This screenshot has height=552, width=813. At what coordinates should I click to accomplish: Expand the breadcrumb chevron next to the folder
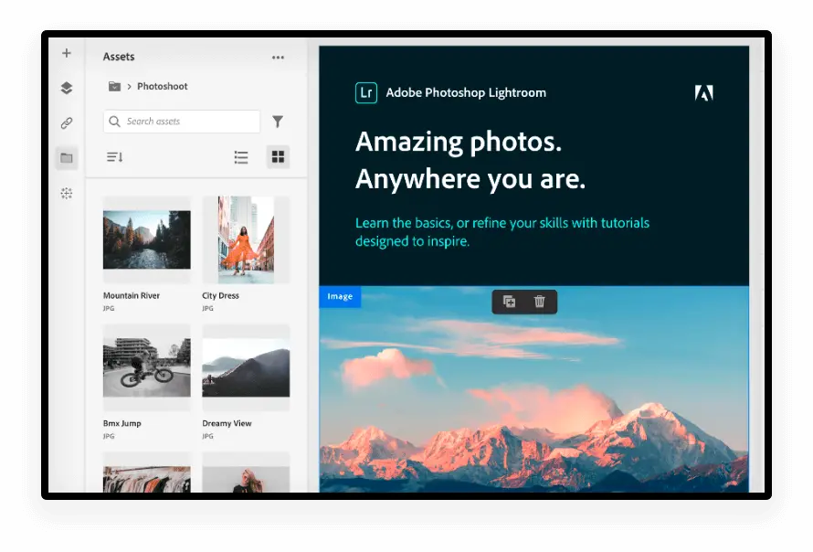tap(129, 86)
